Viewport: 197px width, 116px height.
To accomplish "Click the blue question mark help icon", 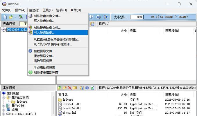I will click(98, 17).
